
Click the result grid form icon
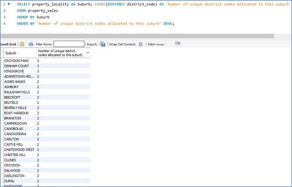(x=22, y=44)
